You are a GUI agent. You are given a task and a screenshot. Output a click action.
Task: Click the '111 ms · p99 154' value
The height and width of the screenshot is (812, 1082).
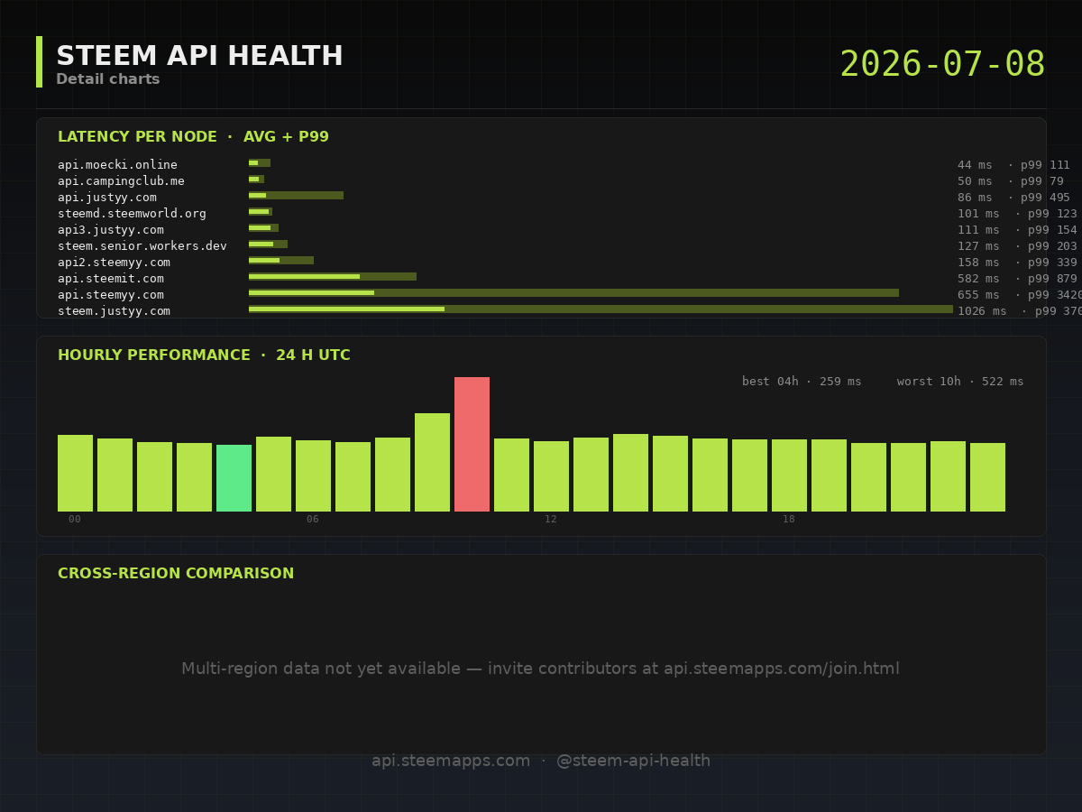pyautogui.click(x=1017, y=230)
